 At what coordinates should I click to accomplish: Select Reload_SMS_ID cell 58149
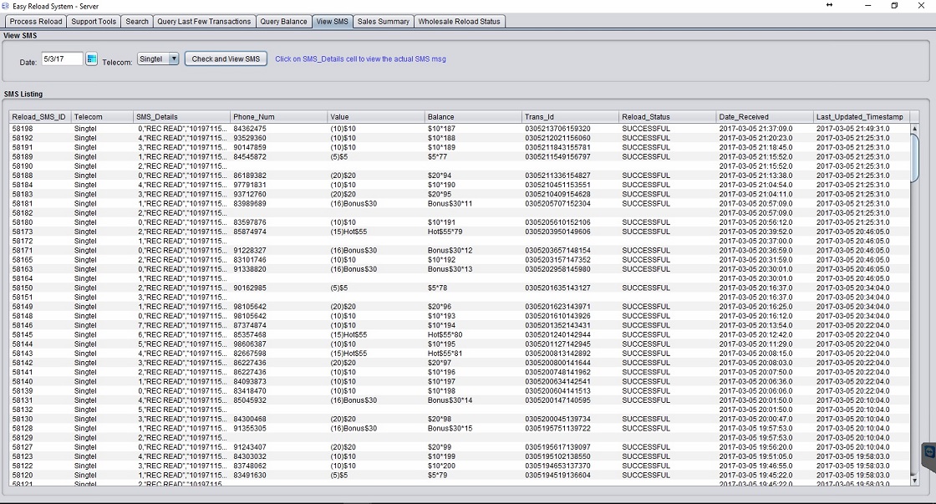[x=41, y=307]
